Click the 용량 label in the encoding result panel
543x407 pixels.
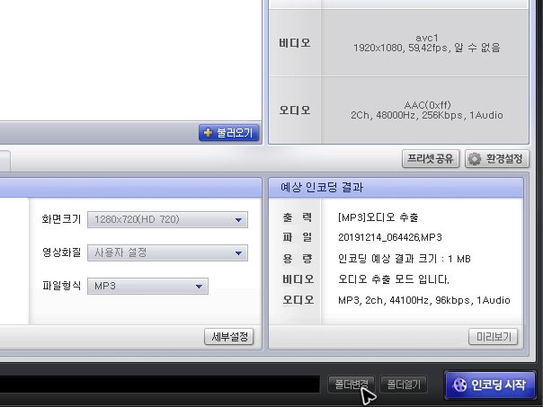coord(298,259)
